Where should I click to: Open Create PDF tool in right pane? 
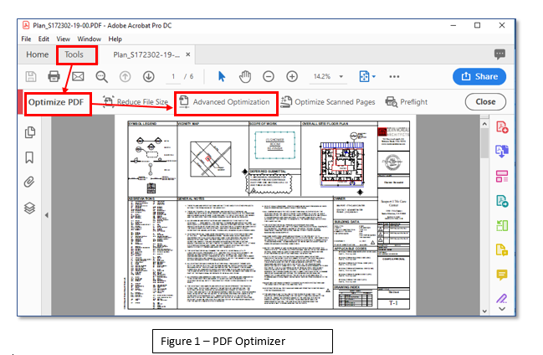(502, 127)
